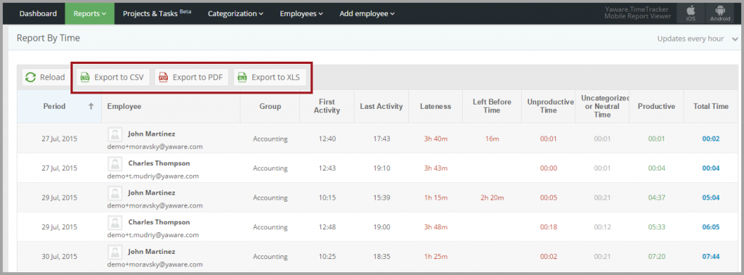Screen dimensions: 744x275
Task: Sort by First Activity column header
Action: [x=327, y=106]
